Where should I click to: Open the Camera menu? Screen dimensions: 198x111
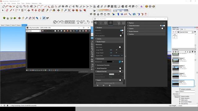point(14,3)
